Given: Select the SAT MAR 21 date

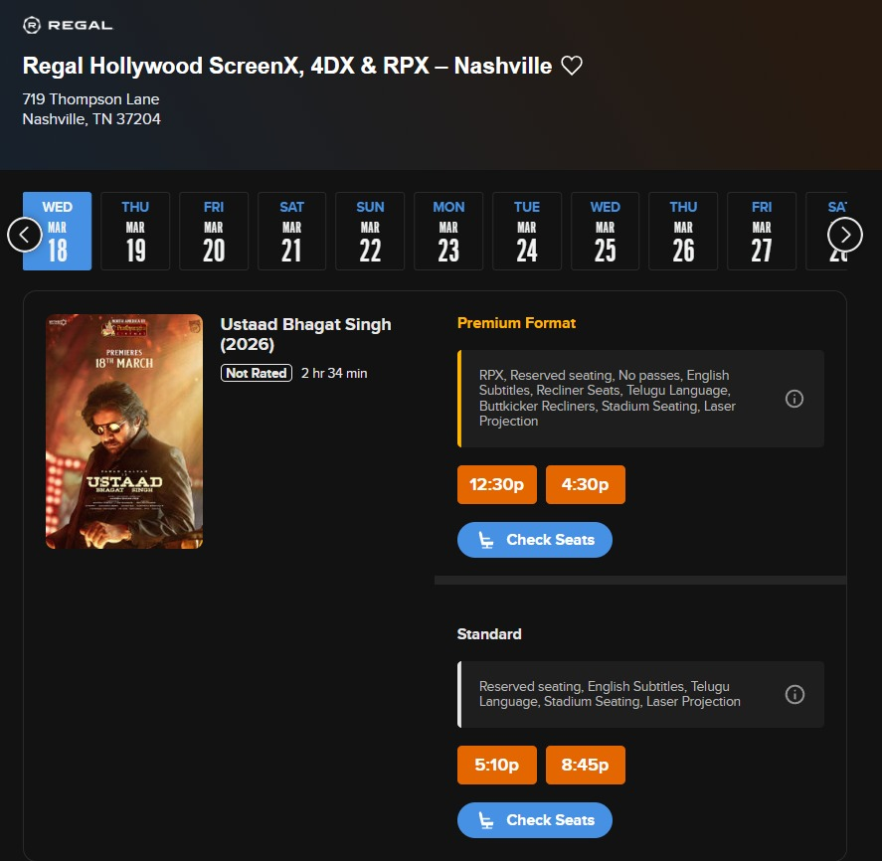Looking at the screenshot, I should click(x=291, y=231).
